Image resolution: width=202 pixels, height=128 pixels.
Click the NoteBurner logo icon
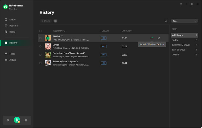click(x=5, y=6)
